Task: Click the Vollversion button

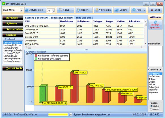Action: click(103, 10)
